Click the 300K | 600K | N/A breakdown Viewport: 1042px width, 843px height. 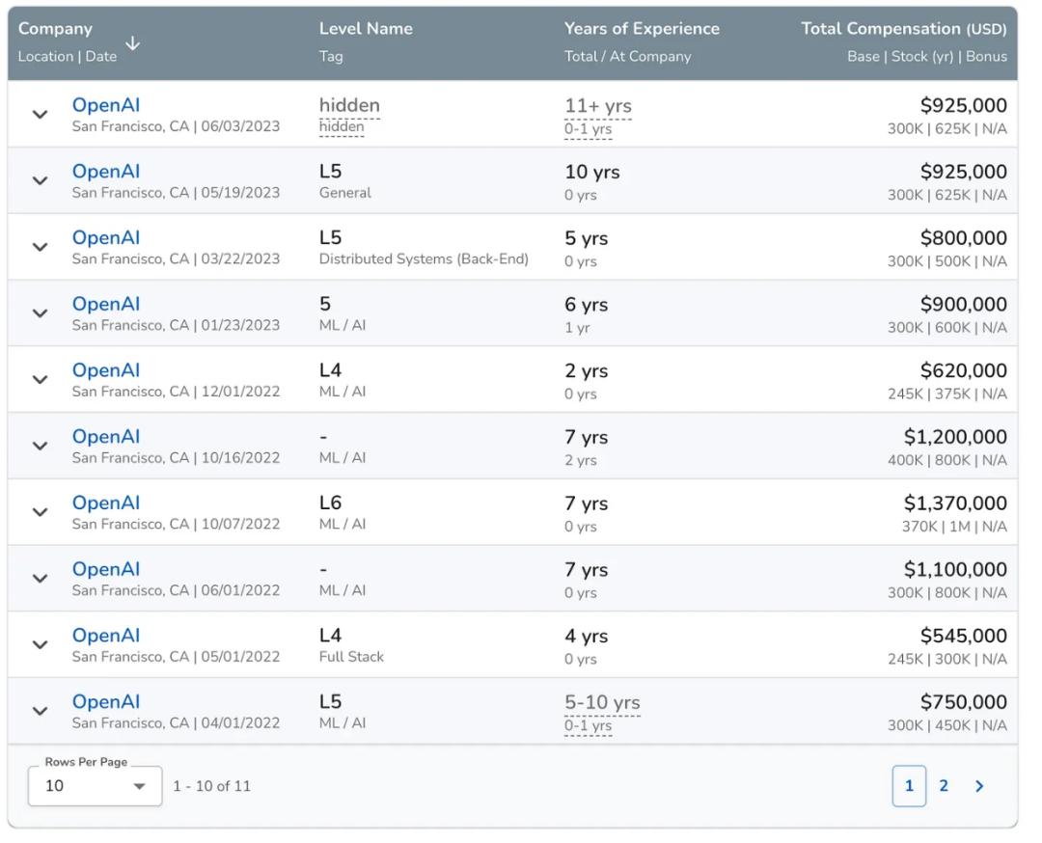(947, 328)
